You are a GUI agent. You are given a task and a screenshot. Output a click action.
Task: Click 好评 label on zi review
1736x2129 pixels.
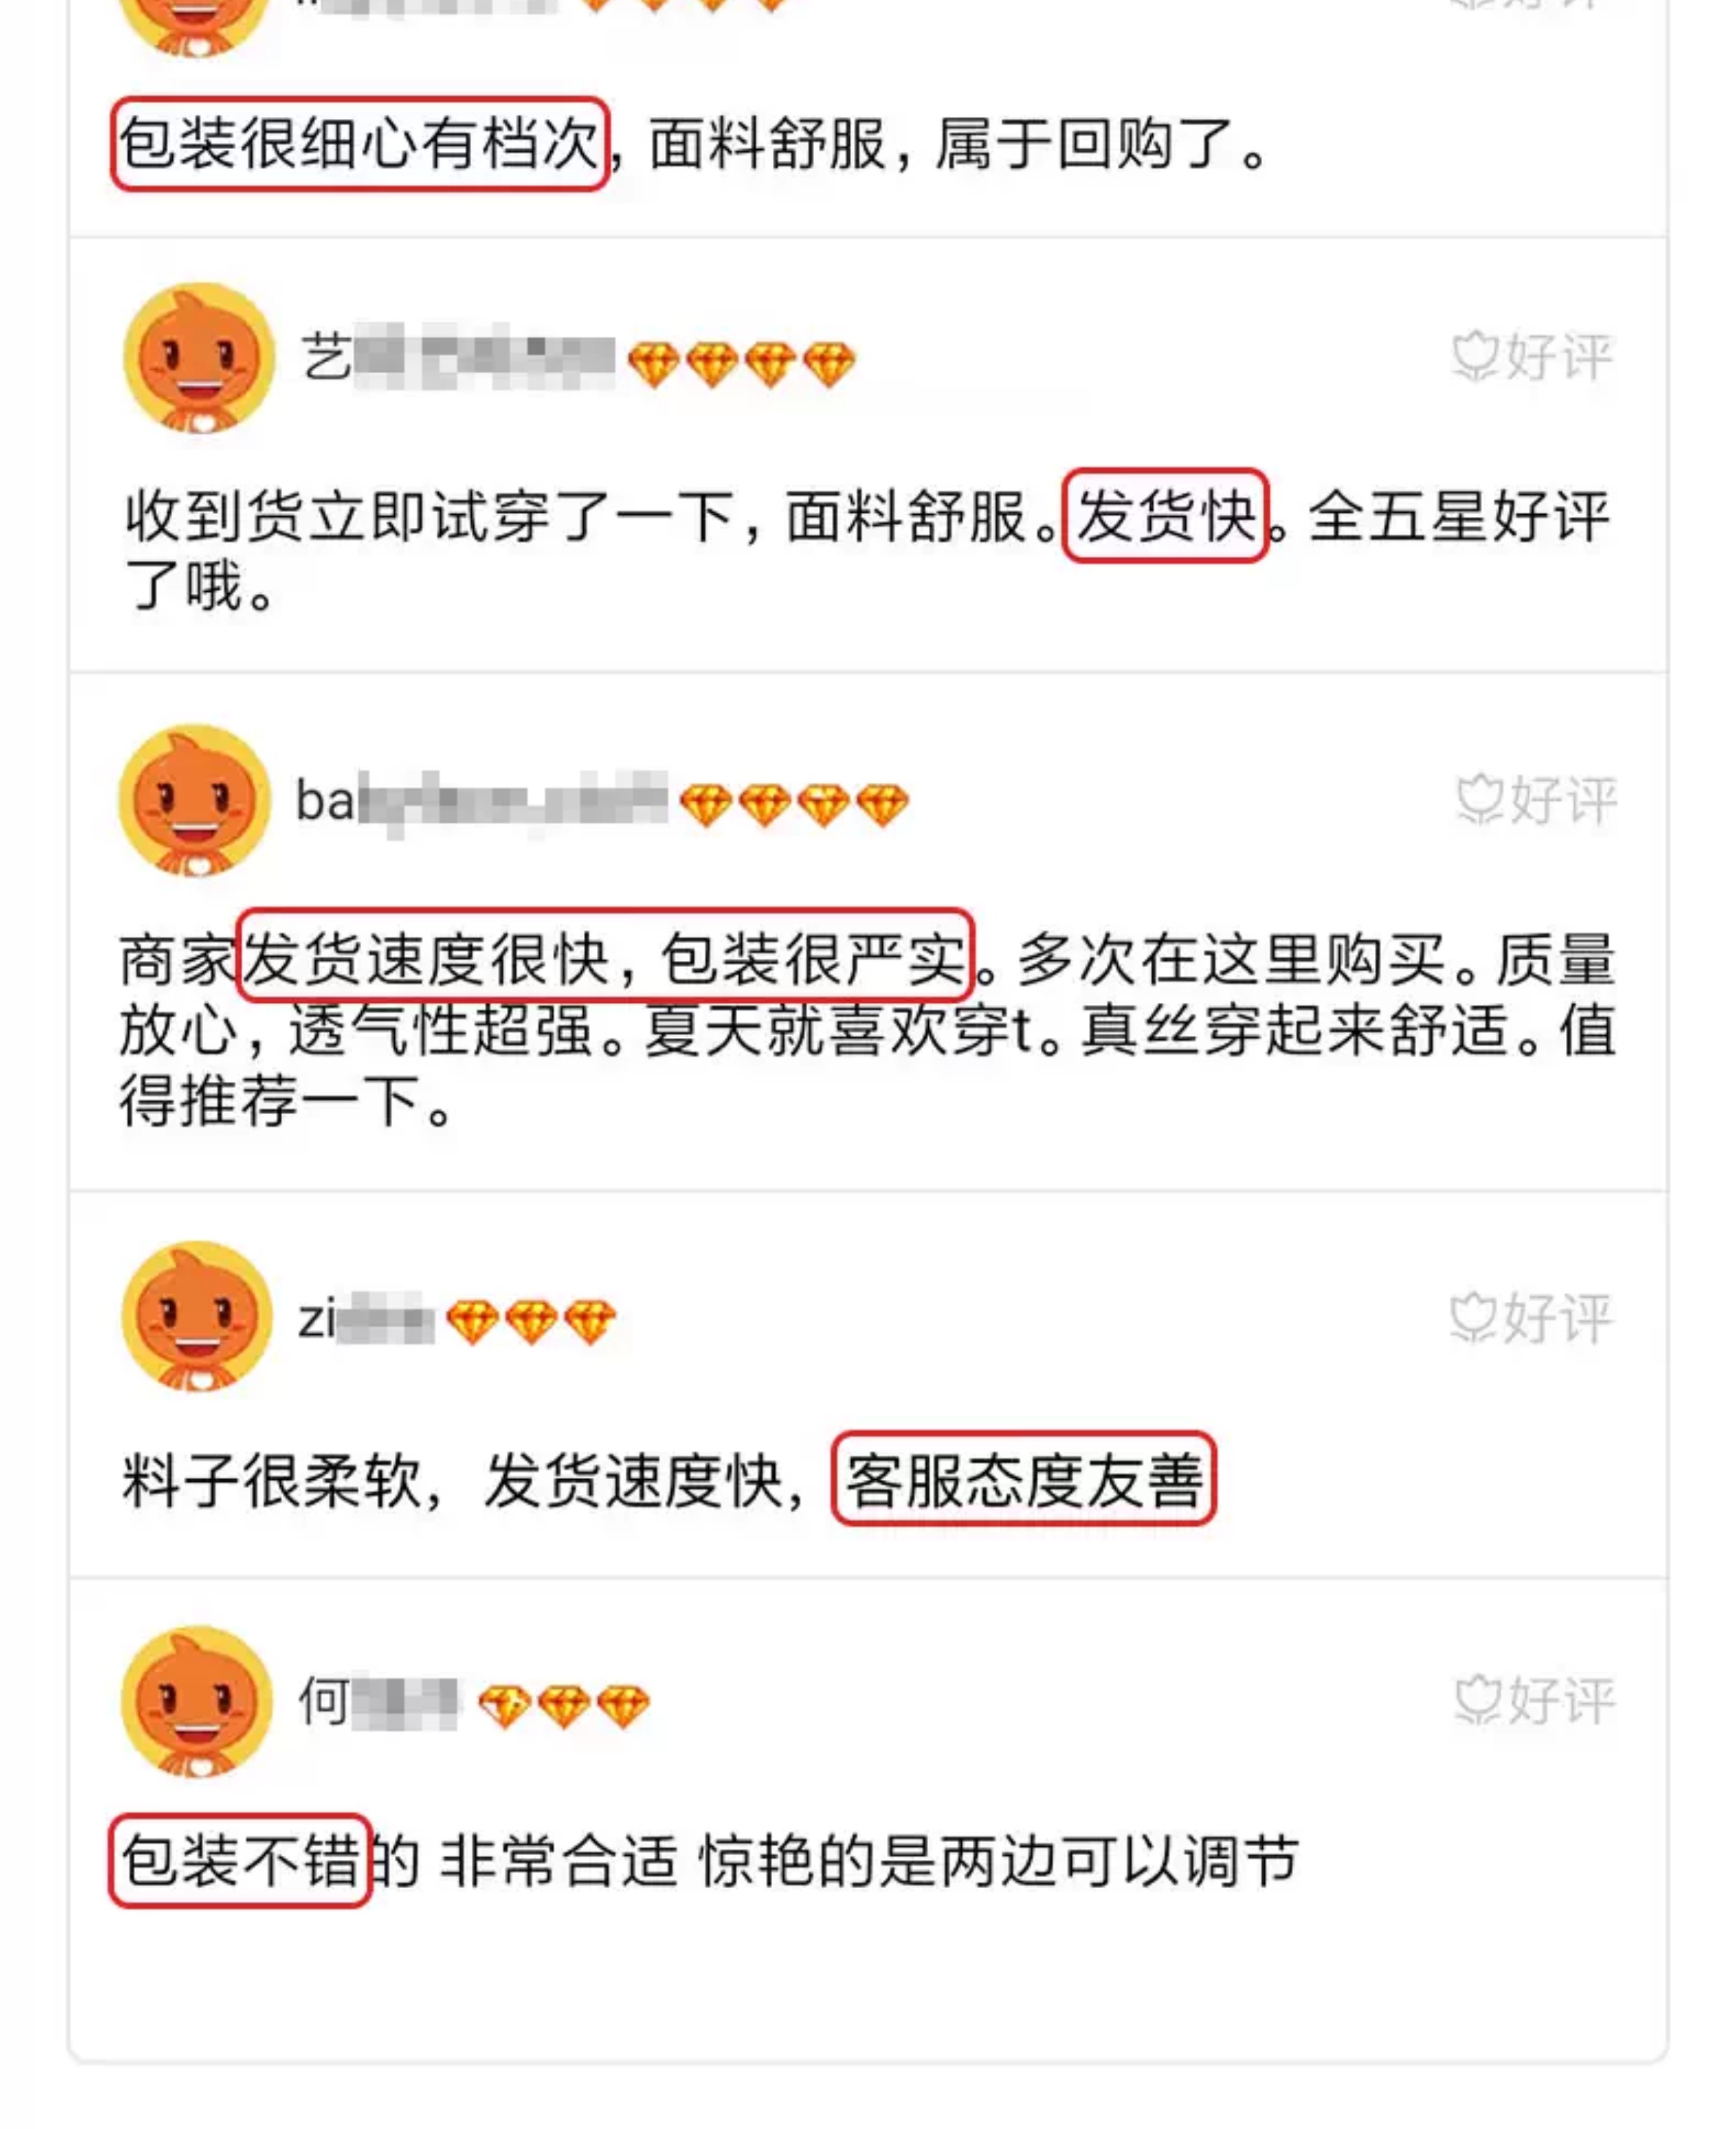1531,1317
